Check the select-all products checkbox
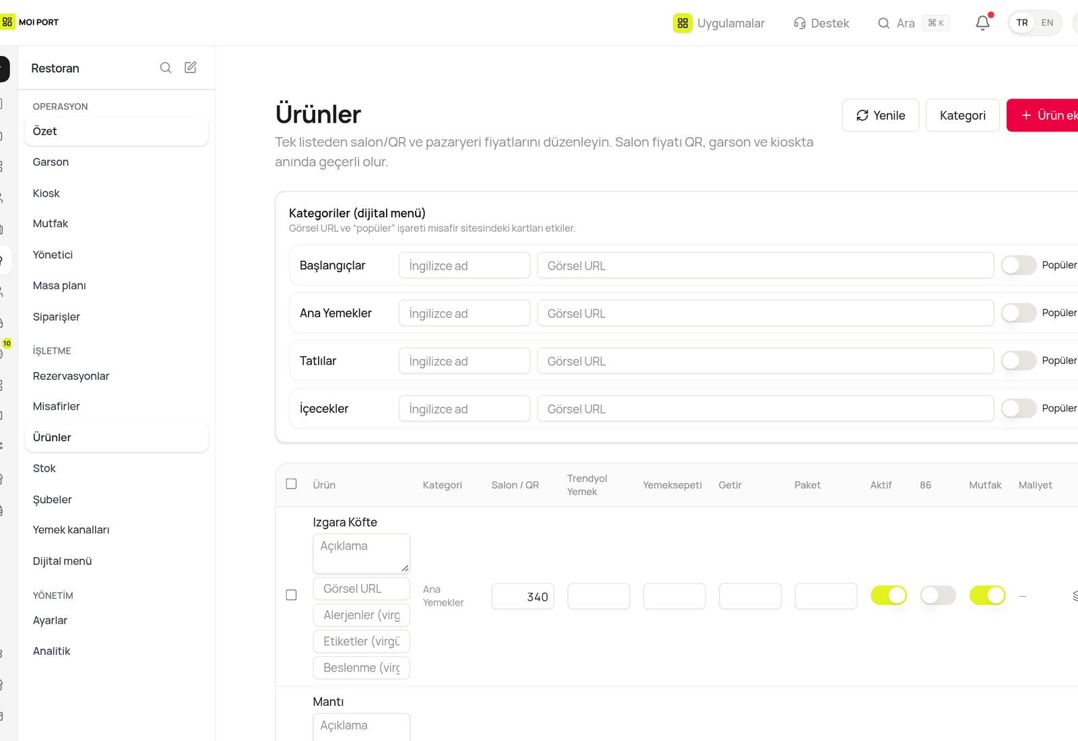 (x=291, y=484)
